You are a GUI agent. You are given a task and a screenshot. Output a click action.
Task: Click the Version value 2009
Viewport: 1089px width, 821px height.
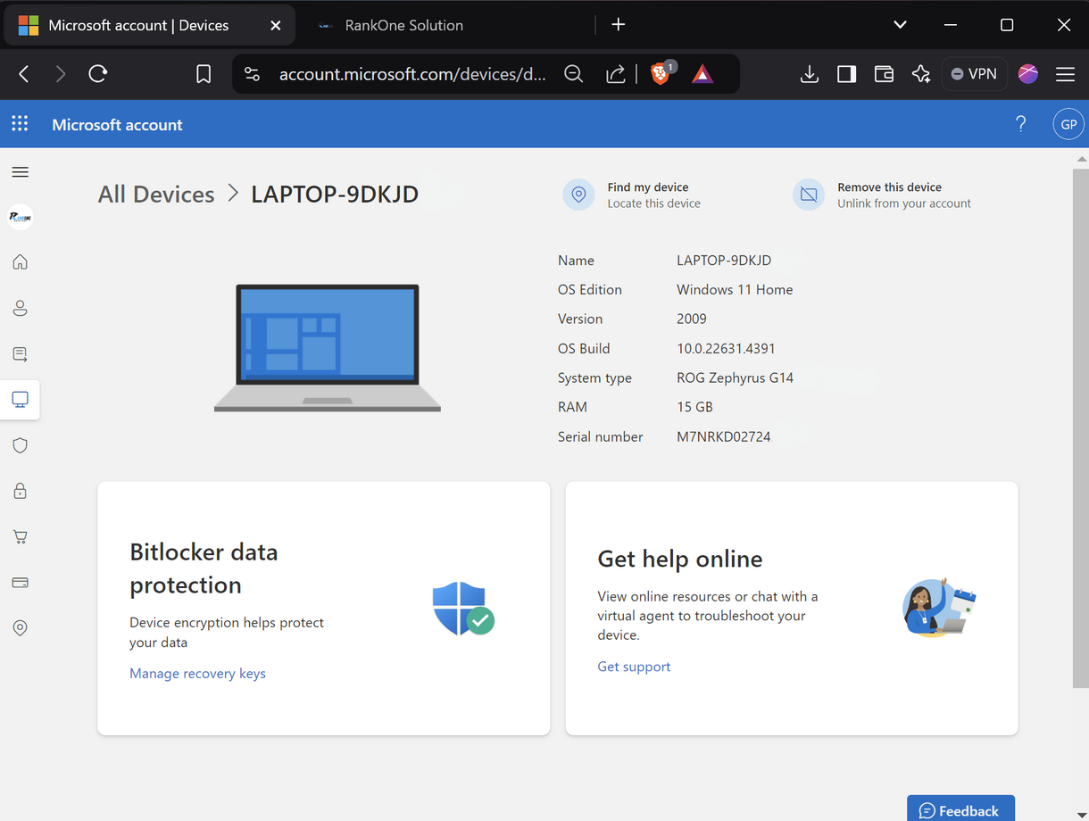pos(691,319)
